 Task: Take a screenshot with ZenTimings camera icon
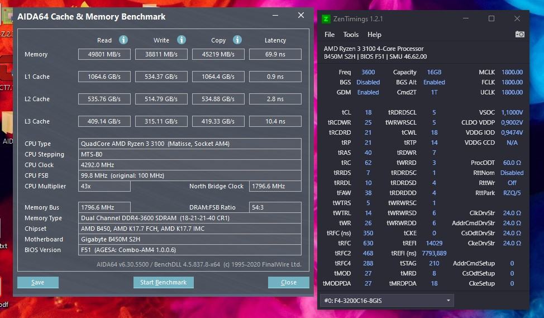[519, 34]
